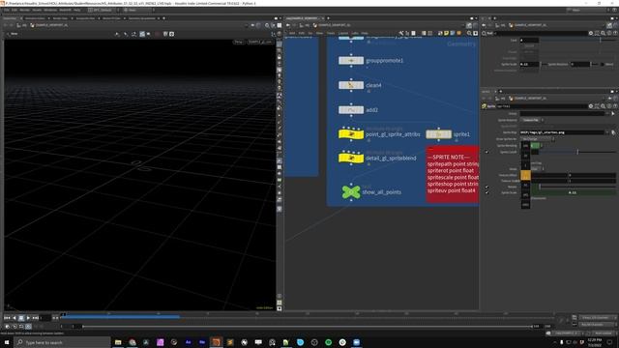619x348 pixels.
Task: Open the Sprite Material Texture File dropdown
Action: tap(532, 120)
